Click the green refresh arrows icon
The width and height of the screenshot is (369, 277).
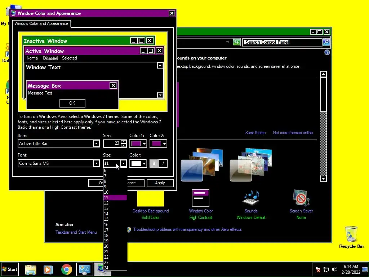(236, 42)
